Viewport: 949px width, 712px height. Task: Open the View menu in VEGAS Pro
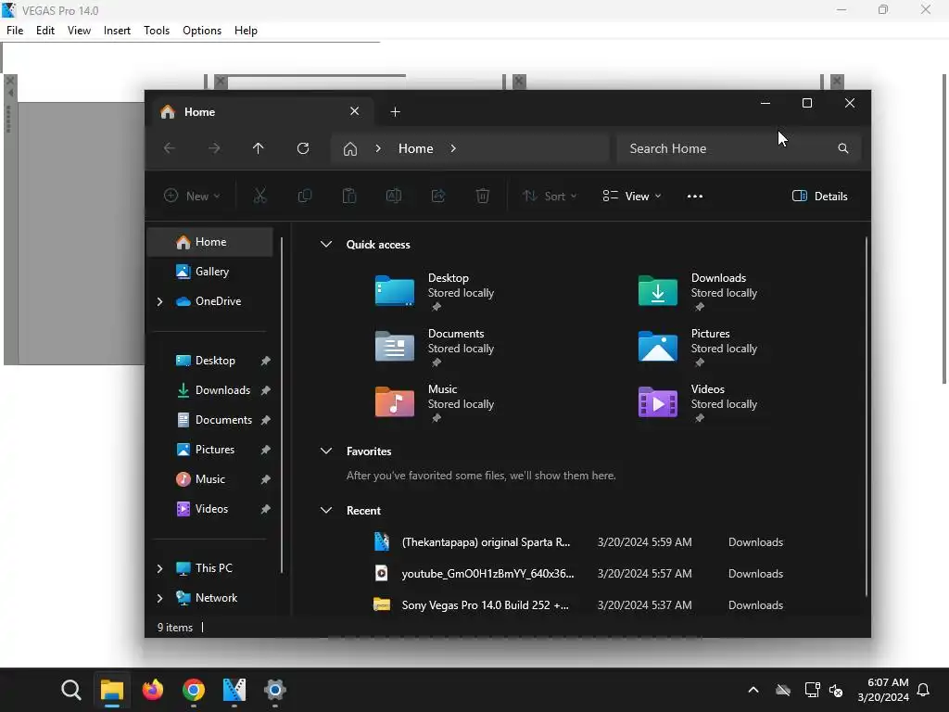point(80,31)
